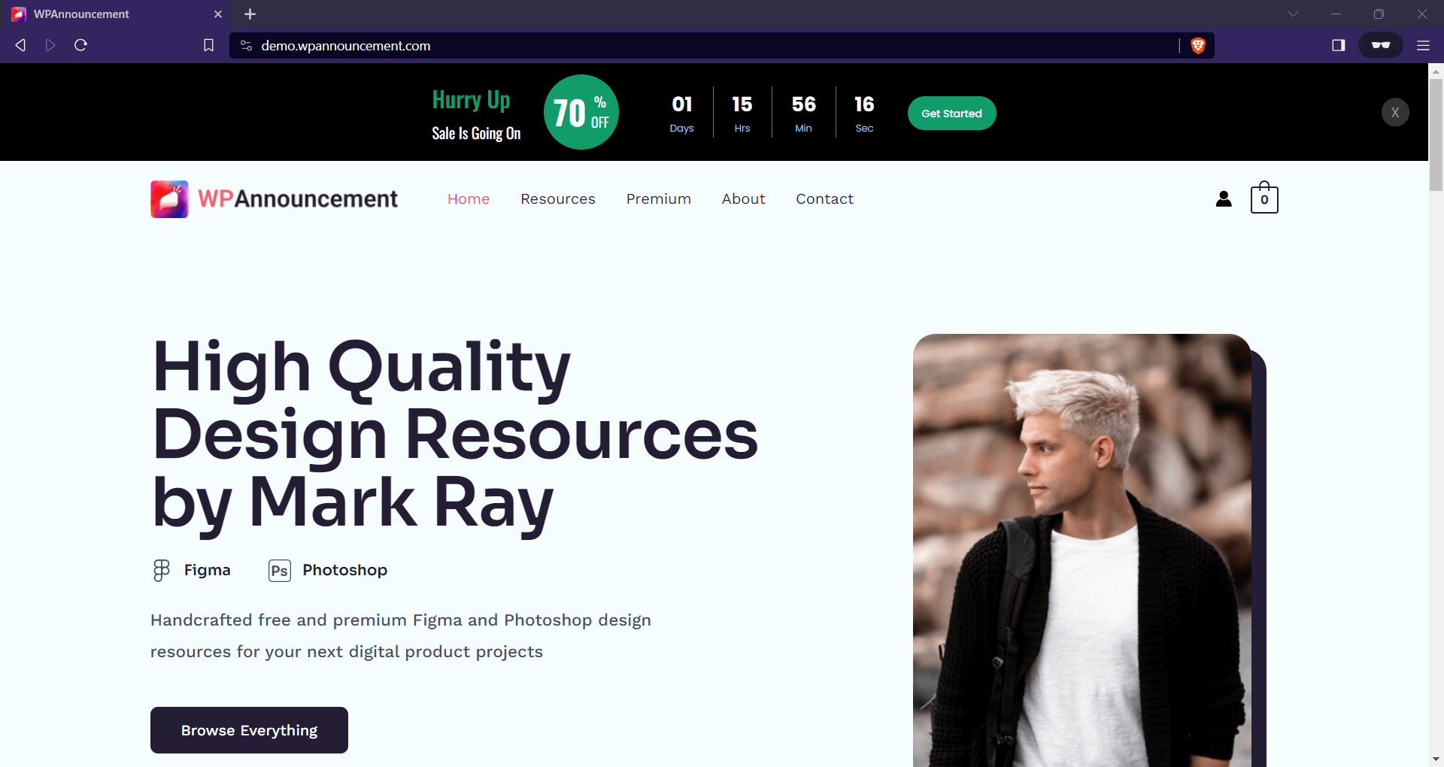Open the Brave private window glasses icon

(x=1381, y=45)
